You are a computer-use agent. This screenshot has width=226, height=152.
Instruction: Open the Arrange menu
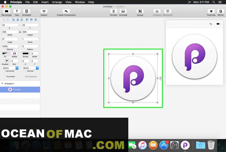[x=57, y=2]
